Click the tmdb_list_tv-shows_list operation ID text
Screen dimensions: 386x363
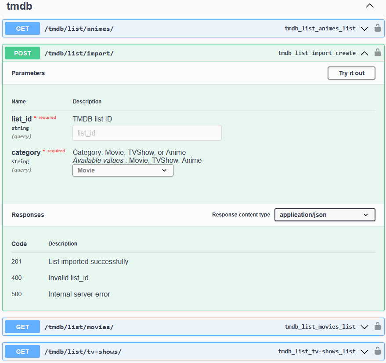click(317, 351)
